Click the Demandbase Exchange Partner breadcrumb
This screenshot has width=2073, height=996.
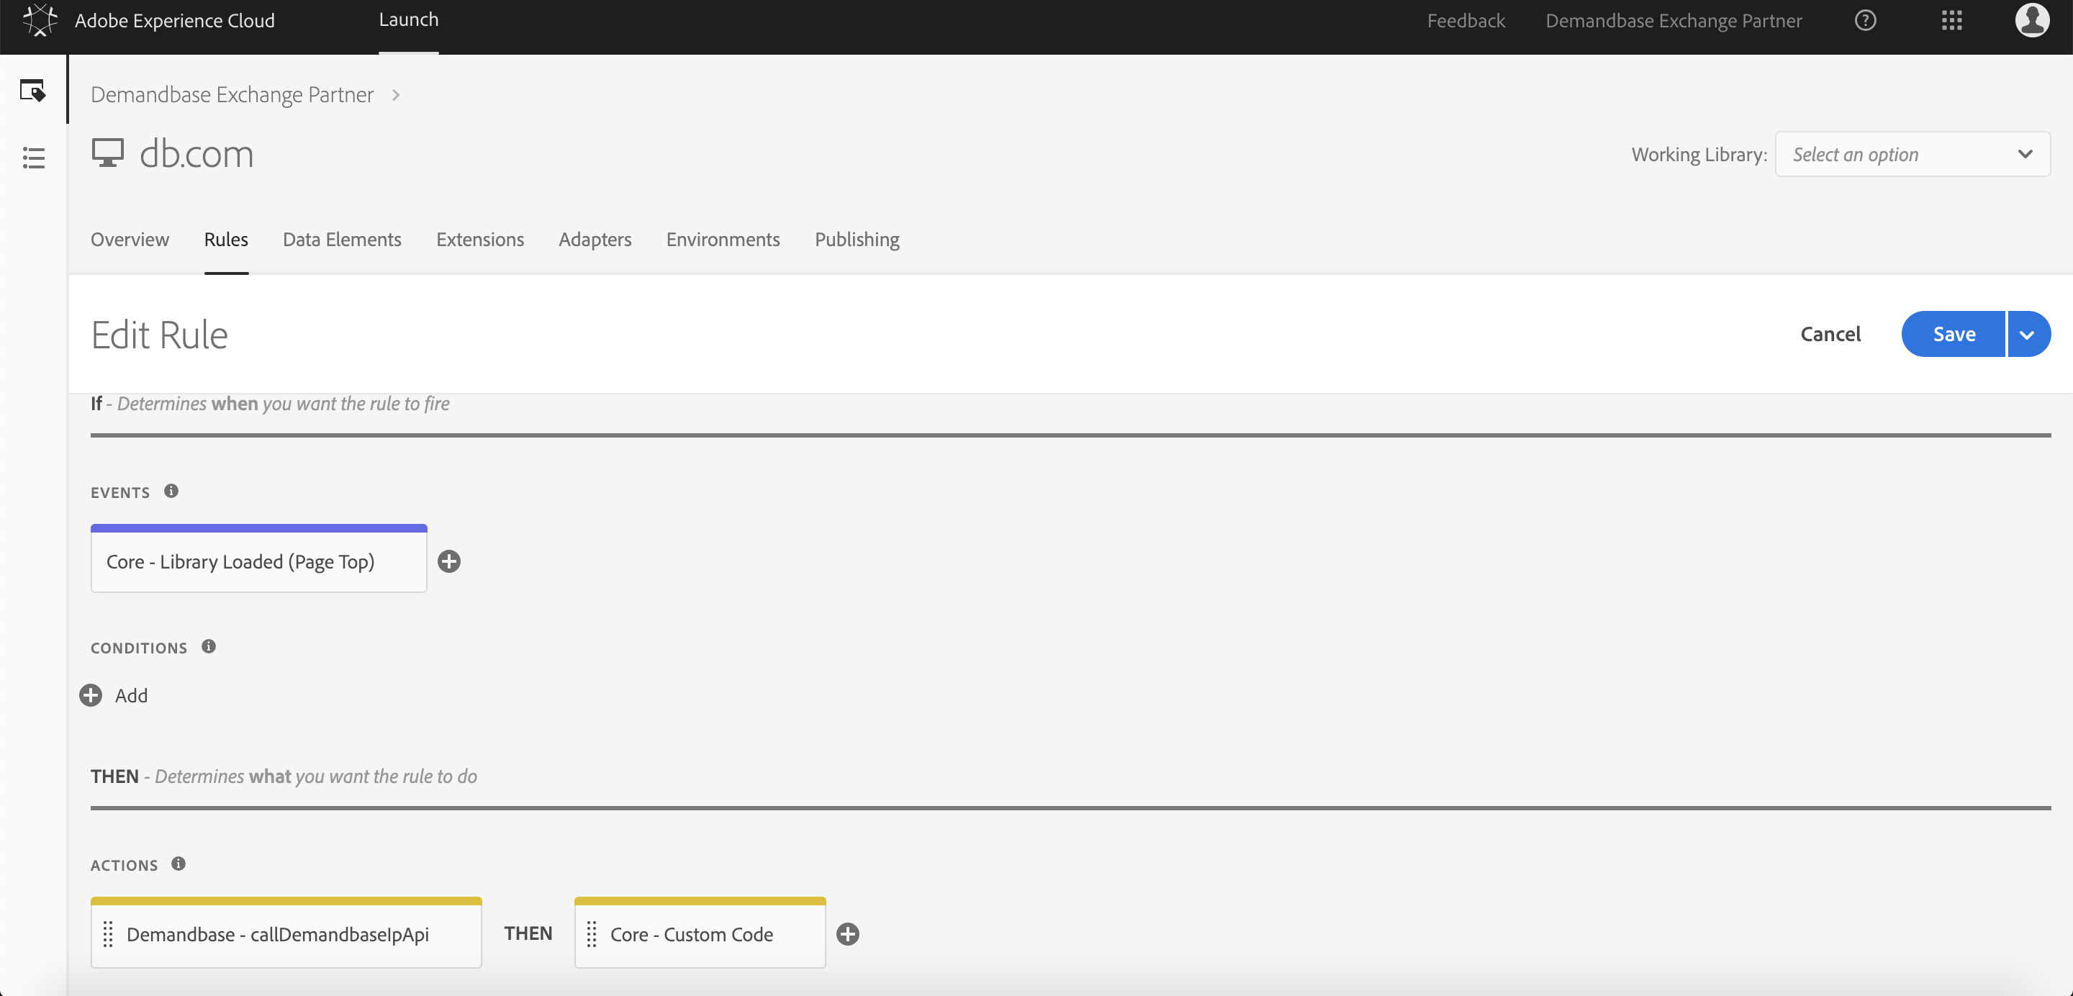232,95
